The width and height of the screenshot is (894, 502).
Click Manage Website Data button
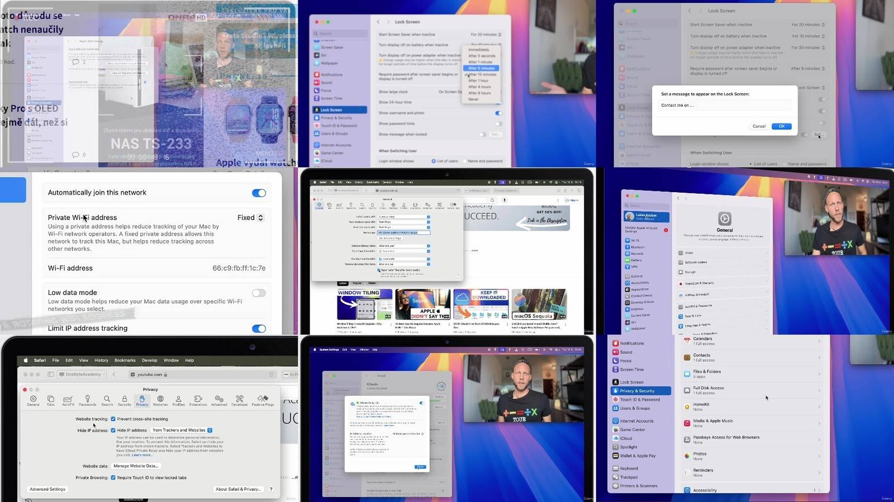(x=136, y=466)
